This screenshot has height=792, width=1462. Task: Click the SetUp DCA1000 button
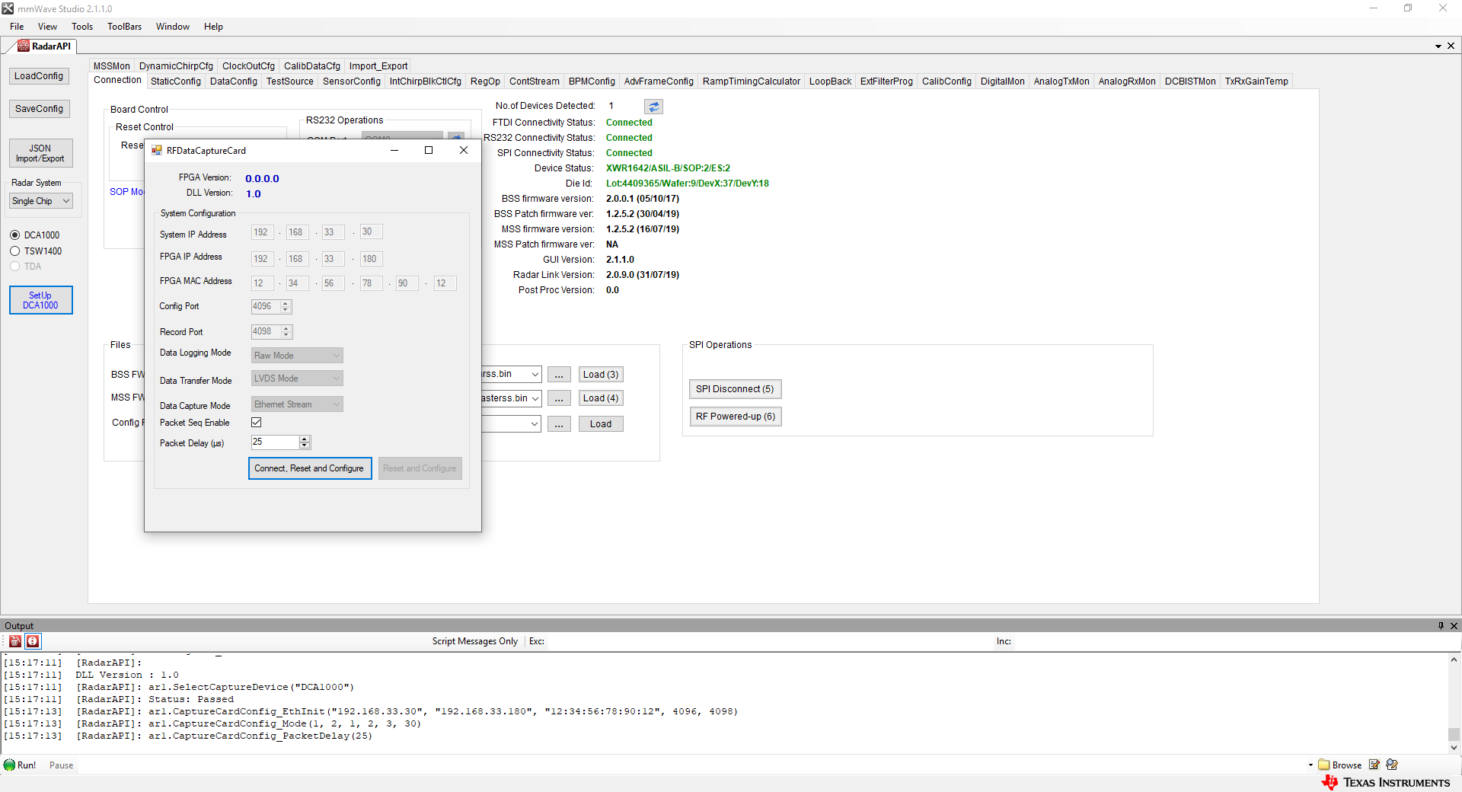pos(40,300)
